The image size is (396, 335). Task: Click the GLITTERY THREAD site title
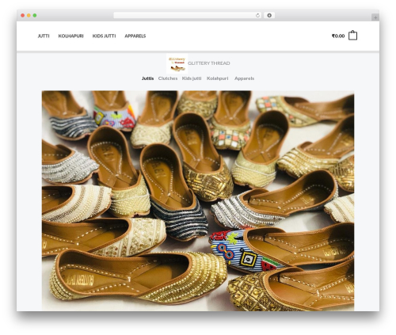pos(209,63)
